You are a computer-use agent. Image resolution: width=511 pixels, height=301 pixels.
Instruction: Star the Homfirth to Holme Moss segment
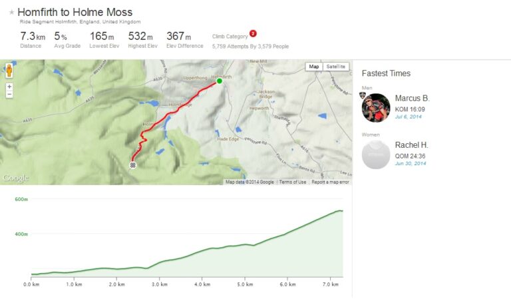11,13
